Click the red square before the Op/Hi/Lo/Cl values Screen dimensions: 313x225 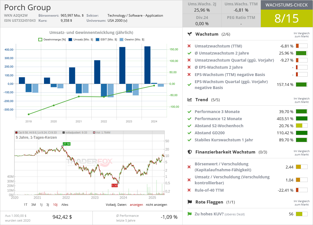click(16, 133)
